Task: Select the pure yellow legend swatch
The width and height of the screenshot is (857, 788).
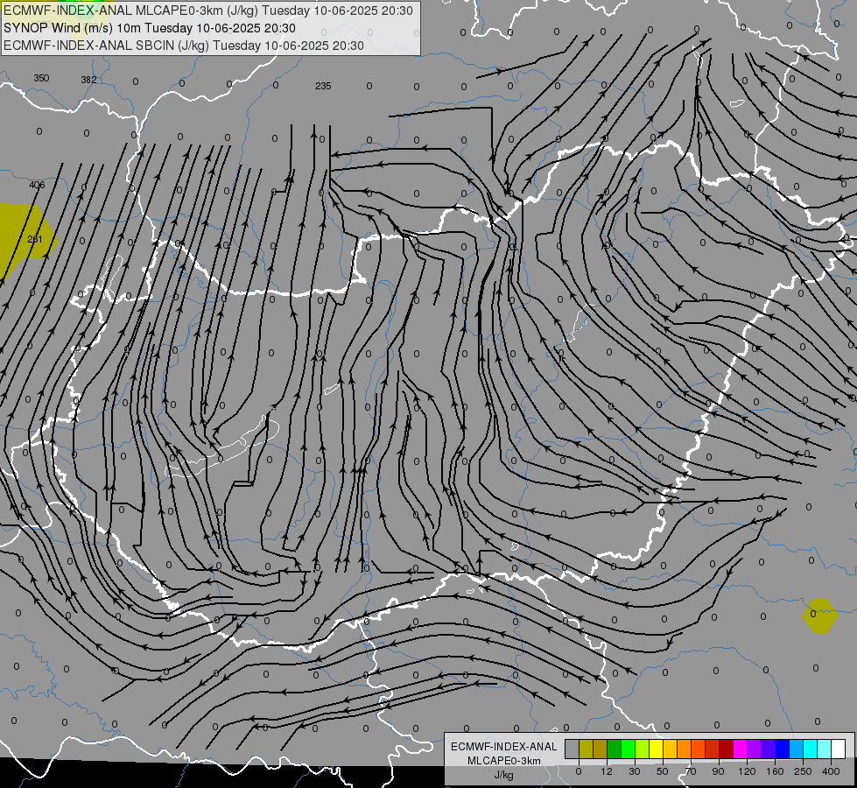Action: [x=657, y=749]
